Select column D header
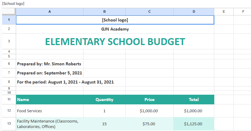This screenshot has width=251, height=131. click(194, 11)
